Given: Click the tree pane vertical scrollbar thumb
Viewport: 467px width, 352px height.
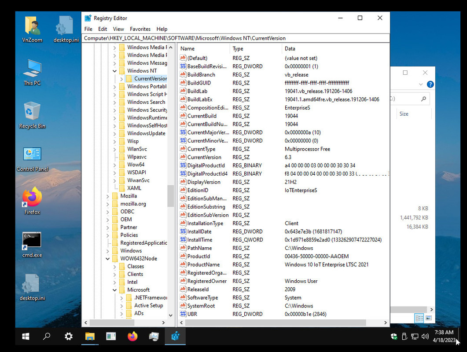Looking at the screenshot, I should coord(171,196).
